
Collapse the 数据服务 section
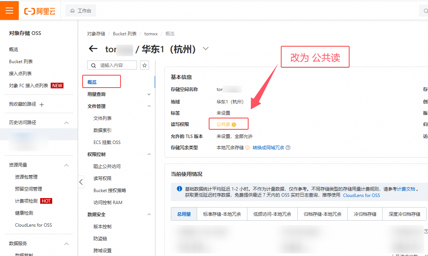pyautogui.click(x=66, y=244)
